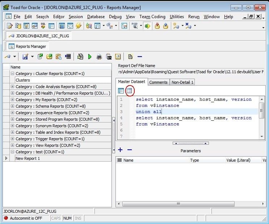Image resolution: width=269 pixels, height=224 pixels.
Task: Click the Parameters Name column header
Action: (x=156, y=160)
